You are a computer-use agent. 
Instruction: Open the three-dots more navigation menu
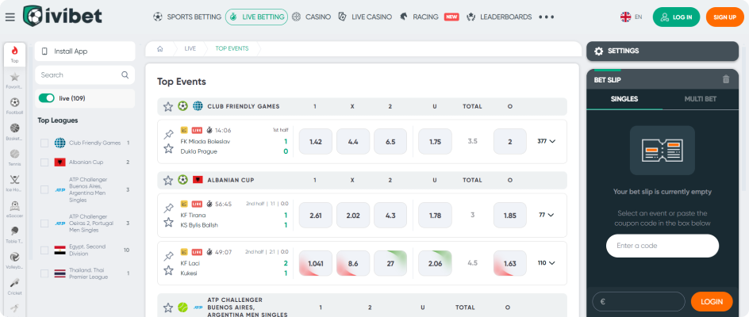547,17
